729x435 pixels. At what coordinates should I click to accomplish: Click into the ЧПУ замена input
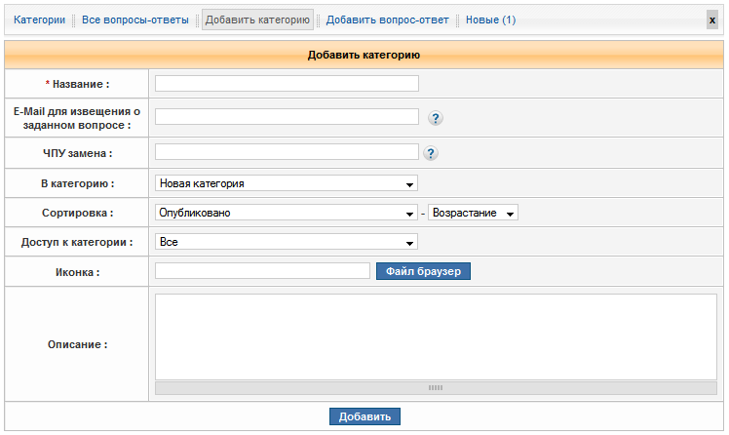click(287, 152)
